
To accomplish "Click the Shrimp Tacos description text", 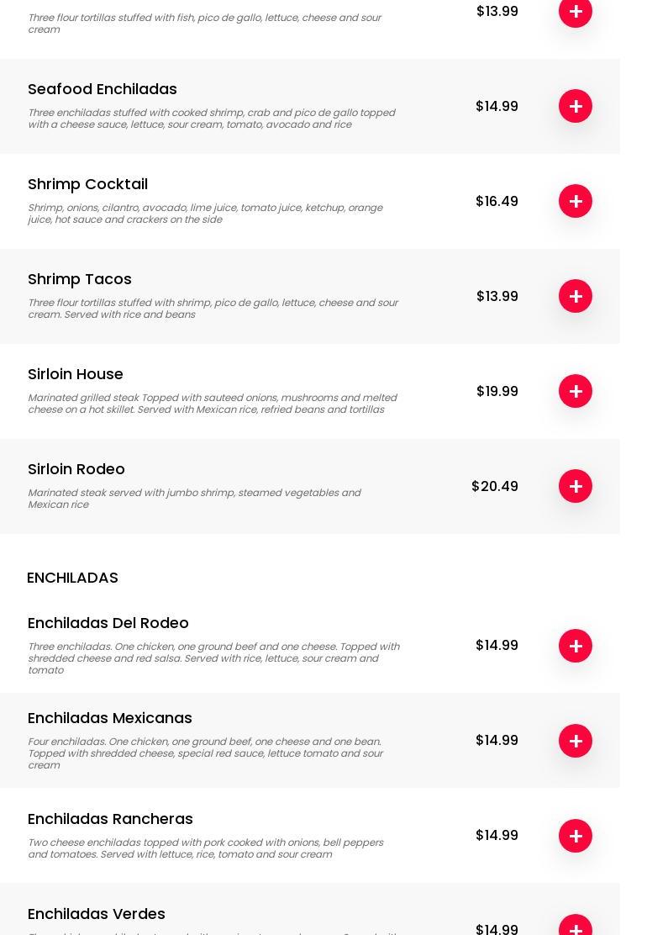I will pos(213,309).
